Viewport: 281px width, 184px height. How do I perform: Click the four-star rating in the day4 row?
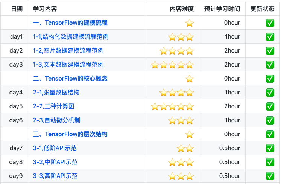(177, 93)
